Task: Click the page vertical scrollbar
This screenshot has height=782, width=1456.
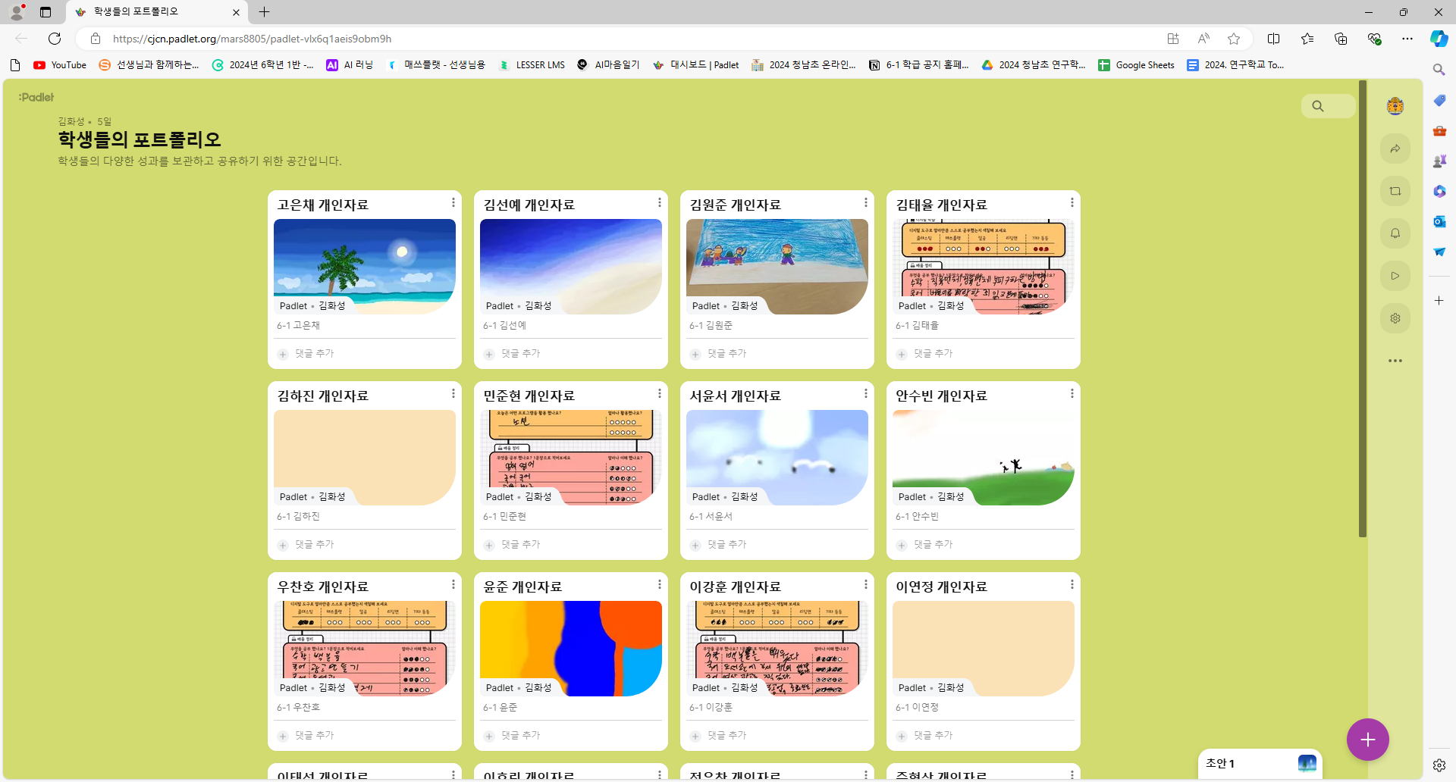Action: click(1363, 309)
